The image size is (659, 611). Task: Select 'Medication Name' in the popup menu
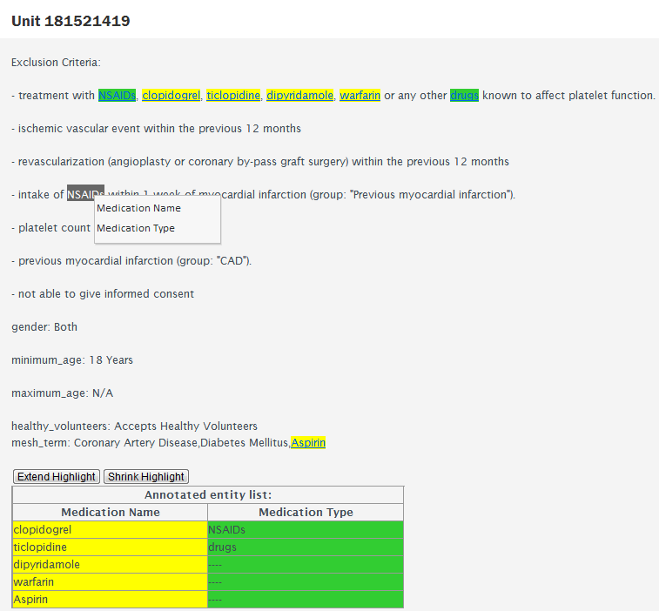(x=139, y=209)
